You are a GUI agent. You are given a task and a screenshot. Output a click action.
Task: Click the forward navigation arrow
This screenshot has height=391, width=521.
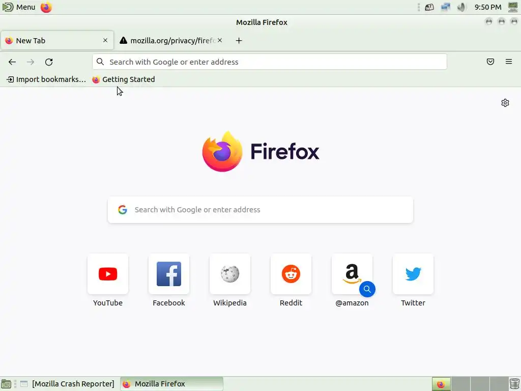point(31,62)
